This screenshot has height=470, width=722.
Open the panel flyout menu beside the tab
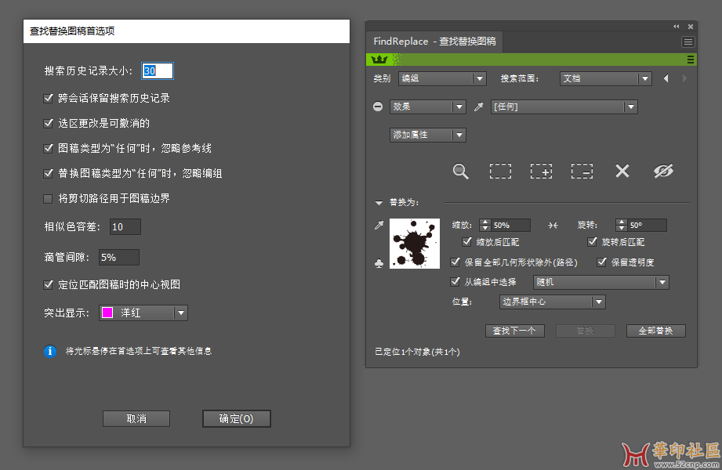click(x=688, y=42)
